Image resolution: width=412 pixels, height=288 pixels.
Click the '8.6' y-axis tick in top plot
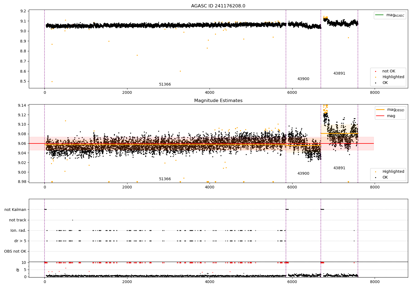(x=23, y=71)
